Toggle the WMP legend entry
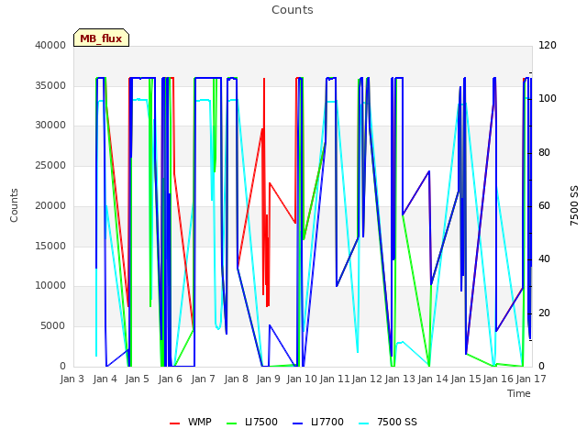 tap(191, 422)
